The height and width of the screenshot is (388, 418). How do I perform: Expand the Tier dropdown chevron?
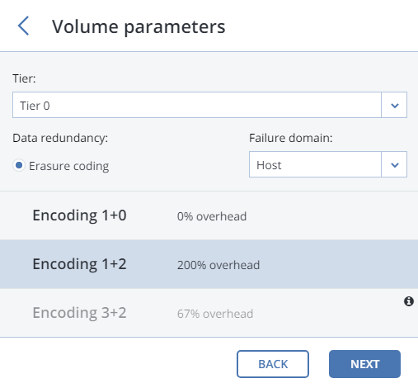click(x=394, y=105)
